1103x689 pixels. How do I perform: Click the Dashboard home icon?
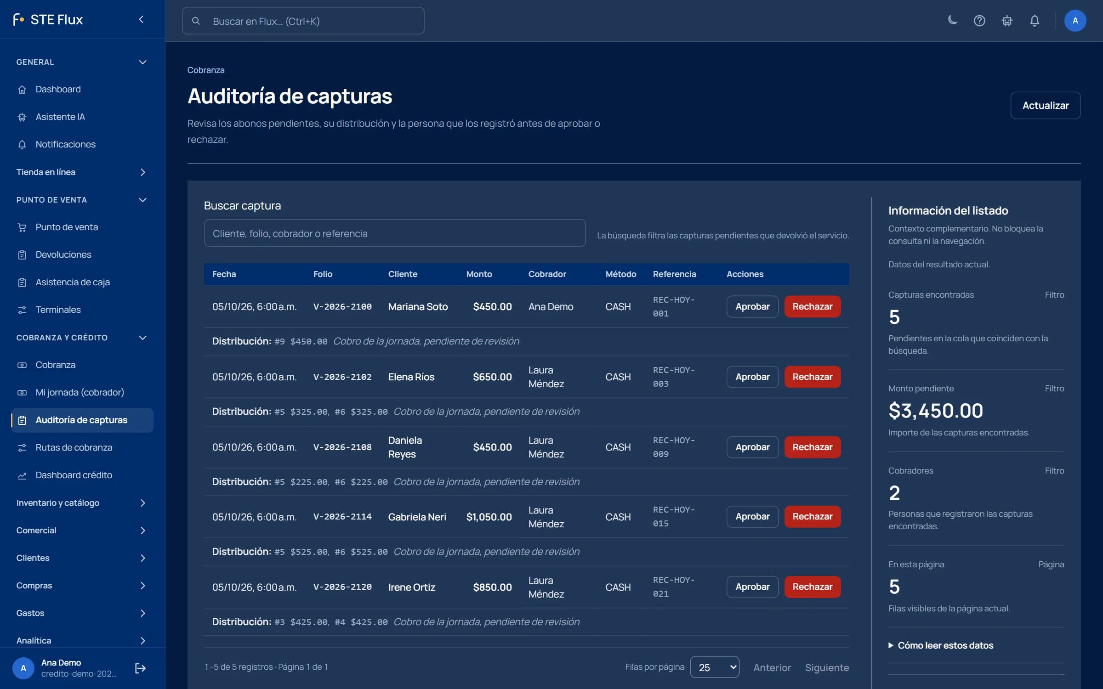[x=22, y=90]
